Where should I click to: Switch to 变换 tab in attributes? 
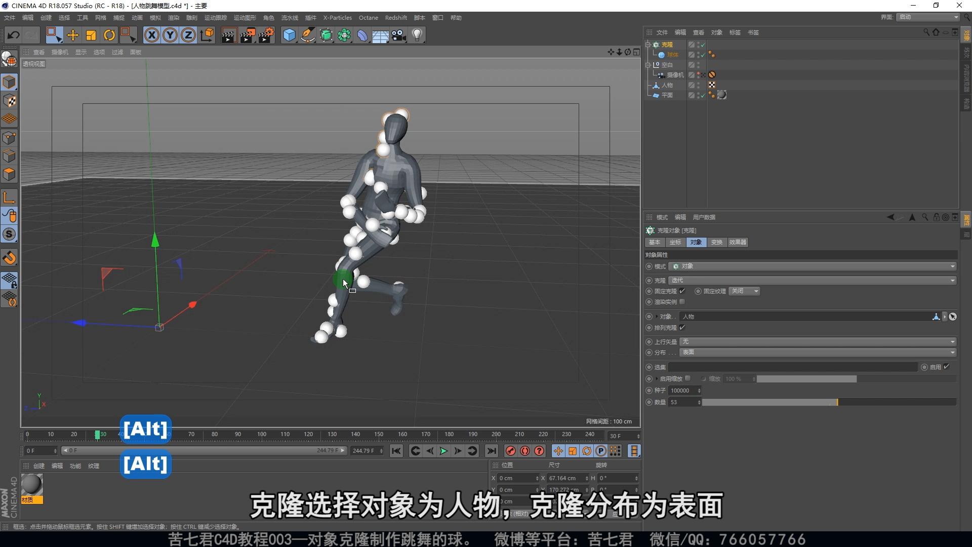pyautogui.click(x=716, y=243)
